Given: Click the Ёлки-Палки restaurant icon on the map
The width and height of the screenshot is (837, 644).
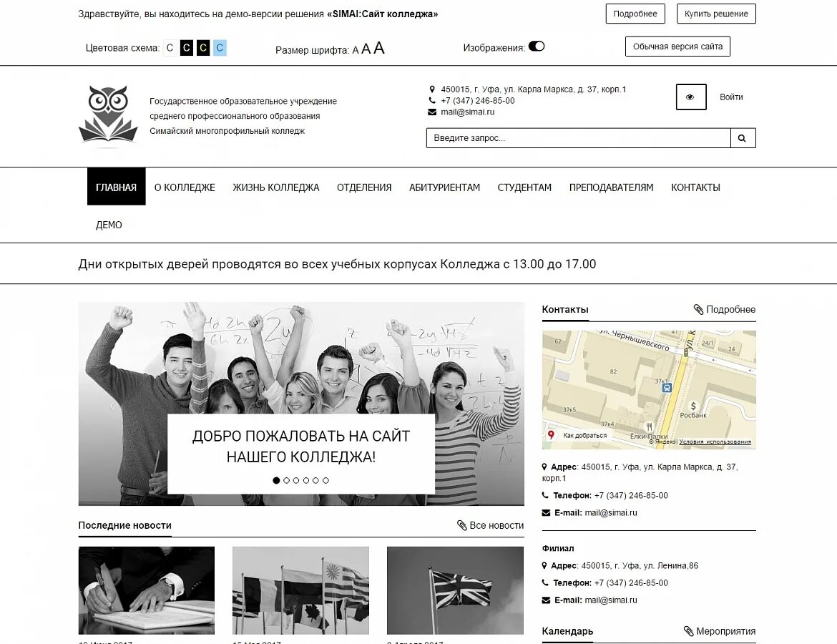Looking at the screenshot, I should (649, 426).
